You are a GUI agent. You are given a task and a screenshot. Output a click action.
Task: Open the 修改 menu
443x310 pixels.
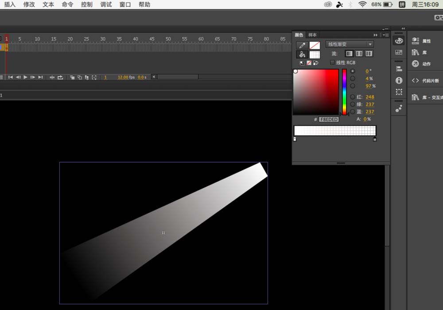click(x=29, y=4)
